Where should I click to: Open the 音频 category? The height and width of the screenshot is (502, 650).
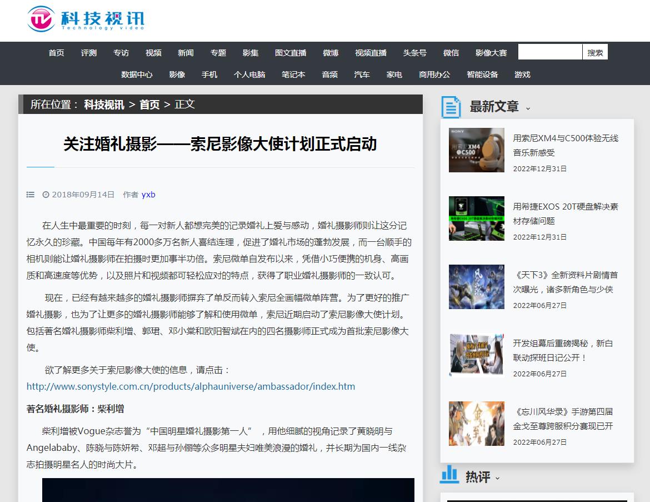(329, 74)
